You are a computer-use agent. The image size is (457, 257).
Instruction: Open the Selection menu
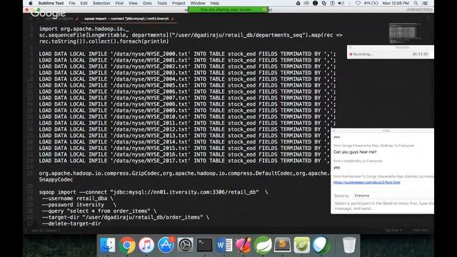[101, 3]
